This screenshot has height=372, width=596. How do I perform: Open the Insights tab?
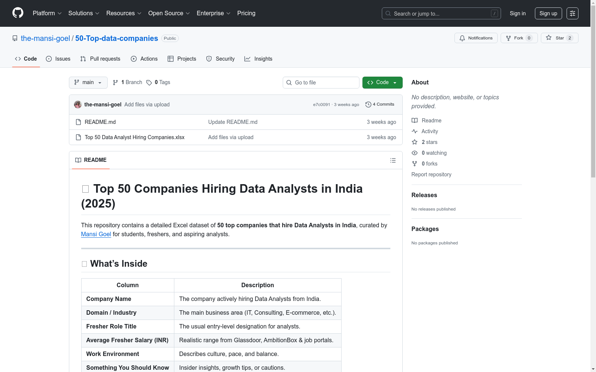(259, 59)
